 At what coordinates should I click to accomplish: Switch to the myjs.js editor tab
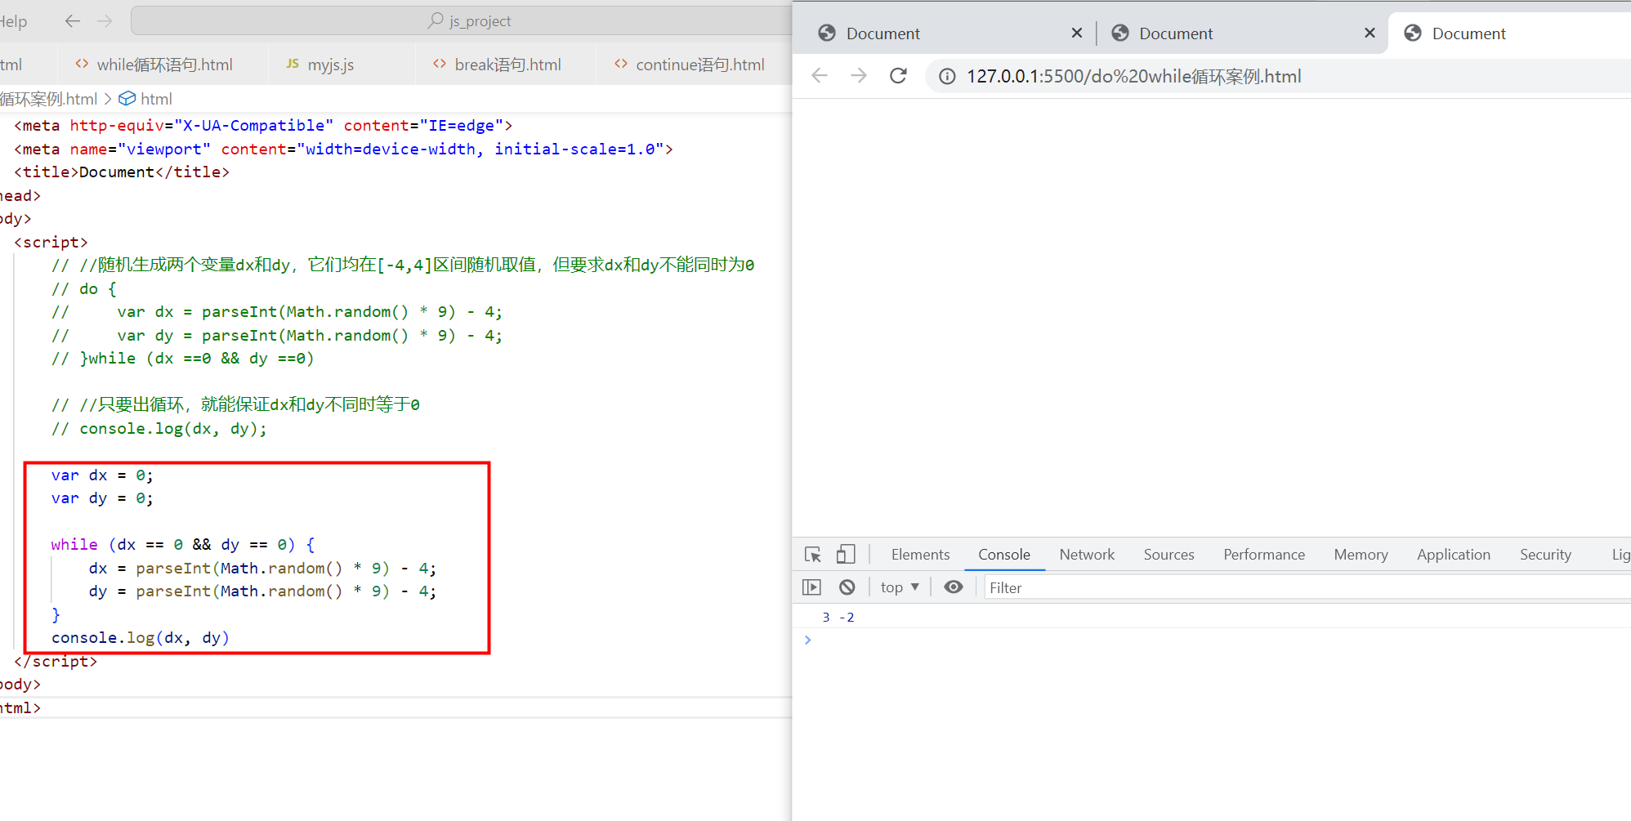click(x=329, y=64)
